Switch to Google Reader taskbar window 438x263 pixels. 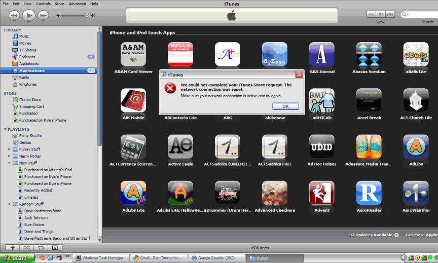pos(216,258)
